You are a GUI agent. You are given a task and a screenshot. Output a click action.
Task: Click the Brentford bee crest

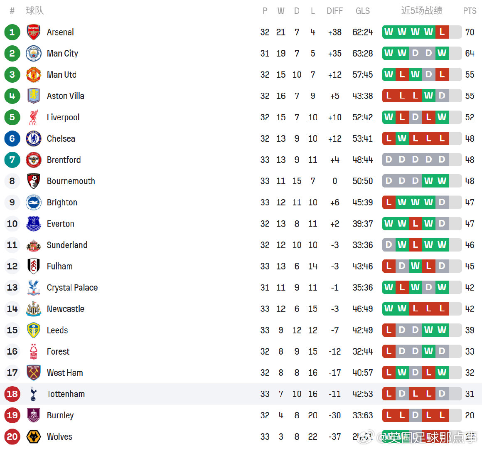point(34,160)
